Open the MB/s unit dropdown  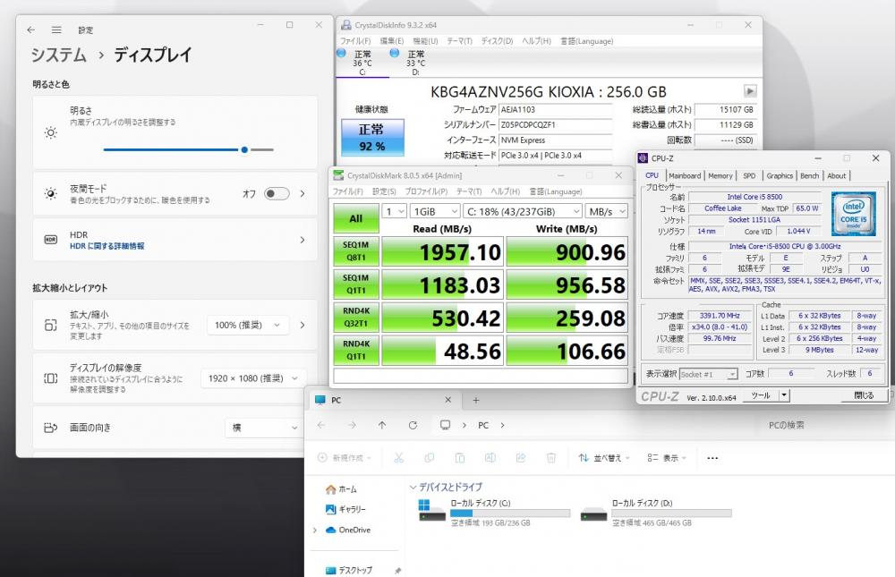coord(606,212)
